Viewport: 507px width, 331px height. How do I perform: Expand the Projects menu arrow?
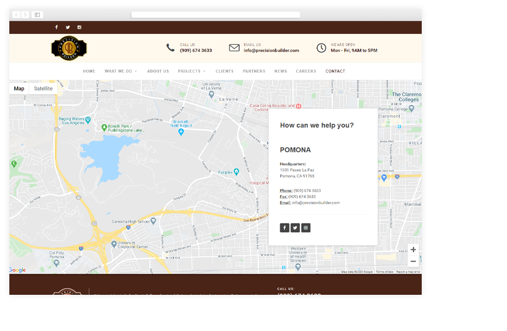[x=204, y=71]
